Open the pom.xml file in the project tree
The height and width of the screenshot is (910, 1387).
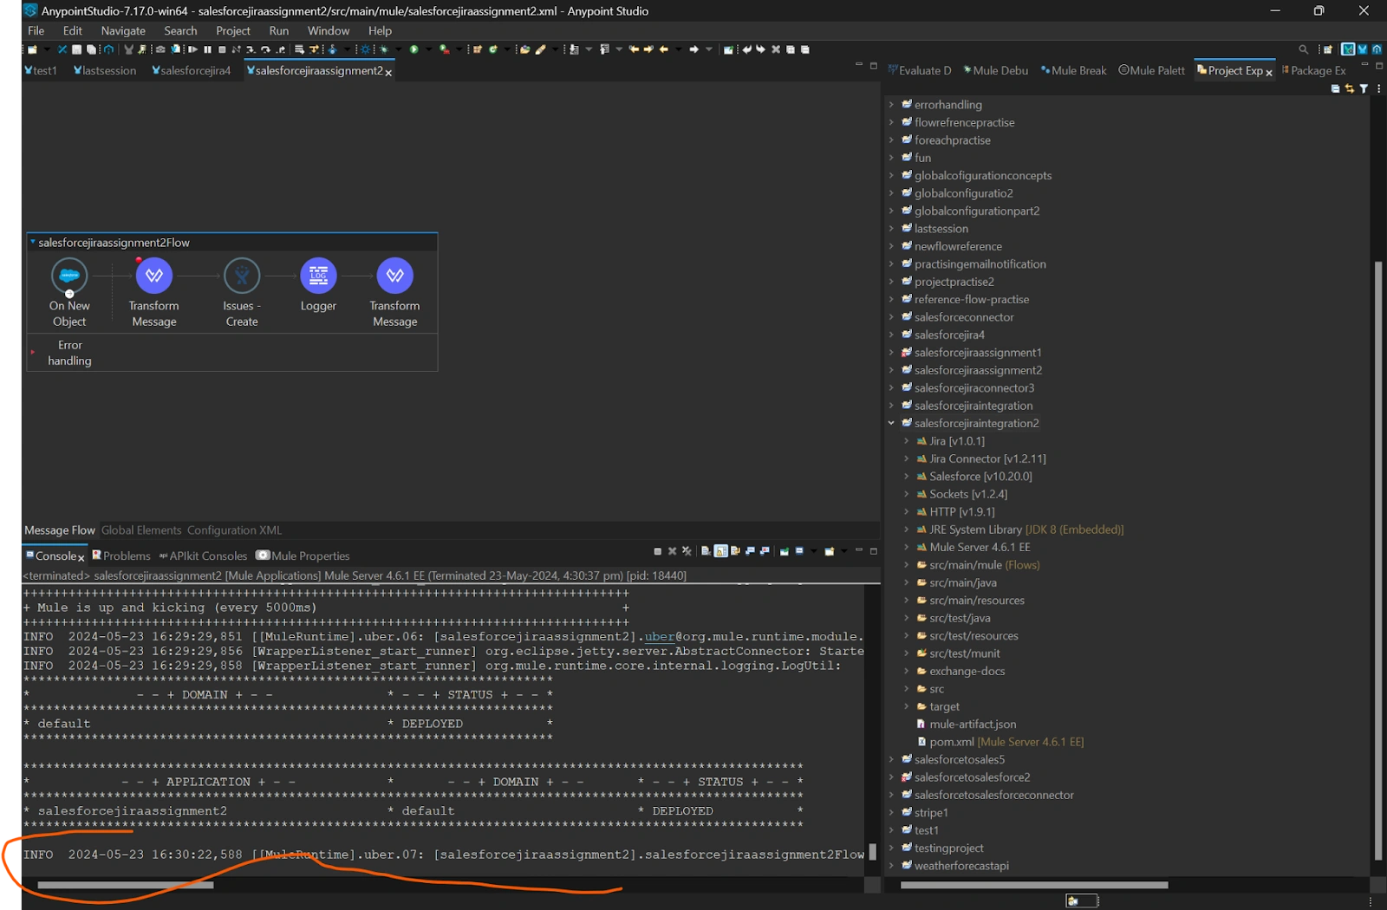click(x=951, y=742)
